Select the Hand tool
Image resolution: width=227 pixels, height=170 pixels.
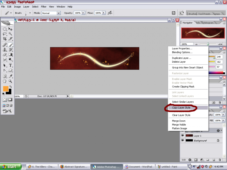[x=5, y=81]
